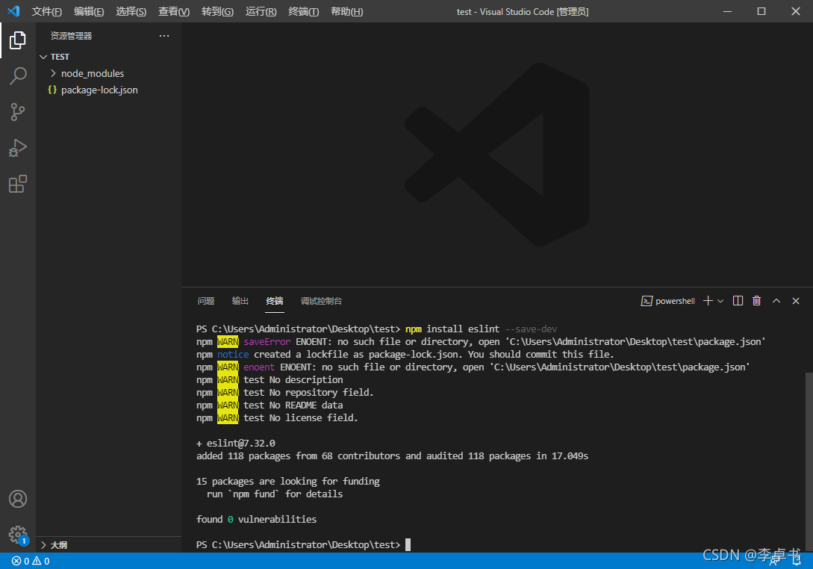The width and height of the screenshot is (813, 569).
Task: Click the package-lock.json braces file icon
Action: (52, 90)
